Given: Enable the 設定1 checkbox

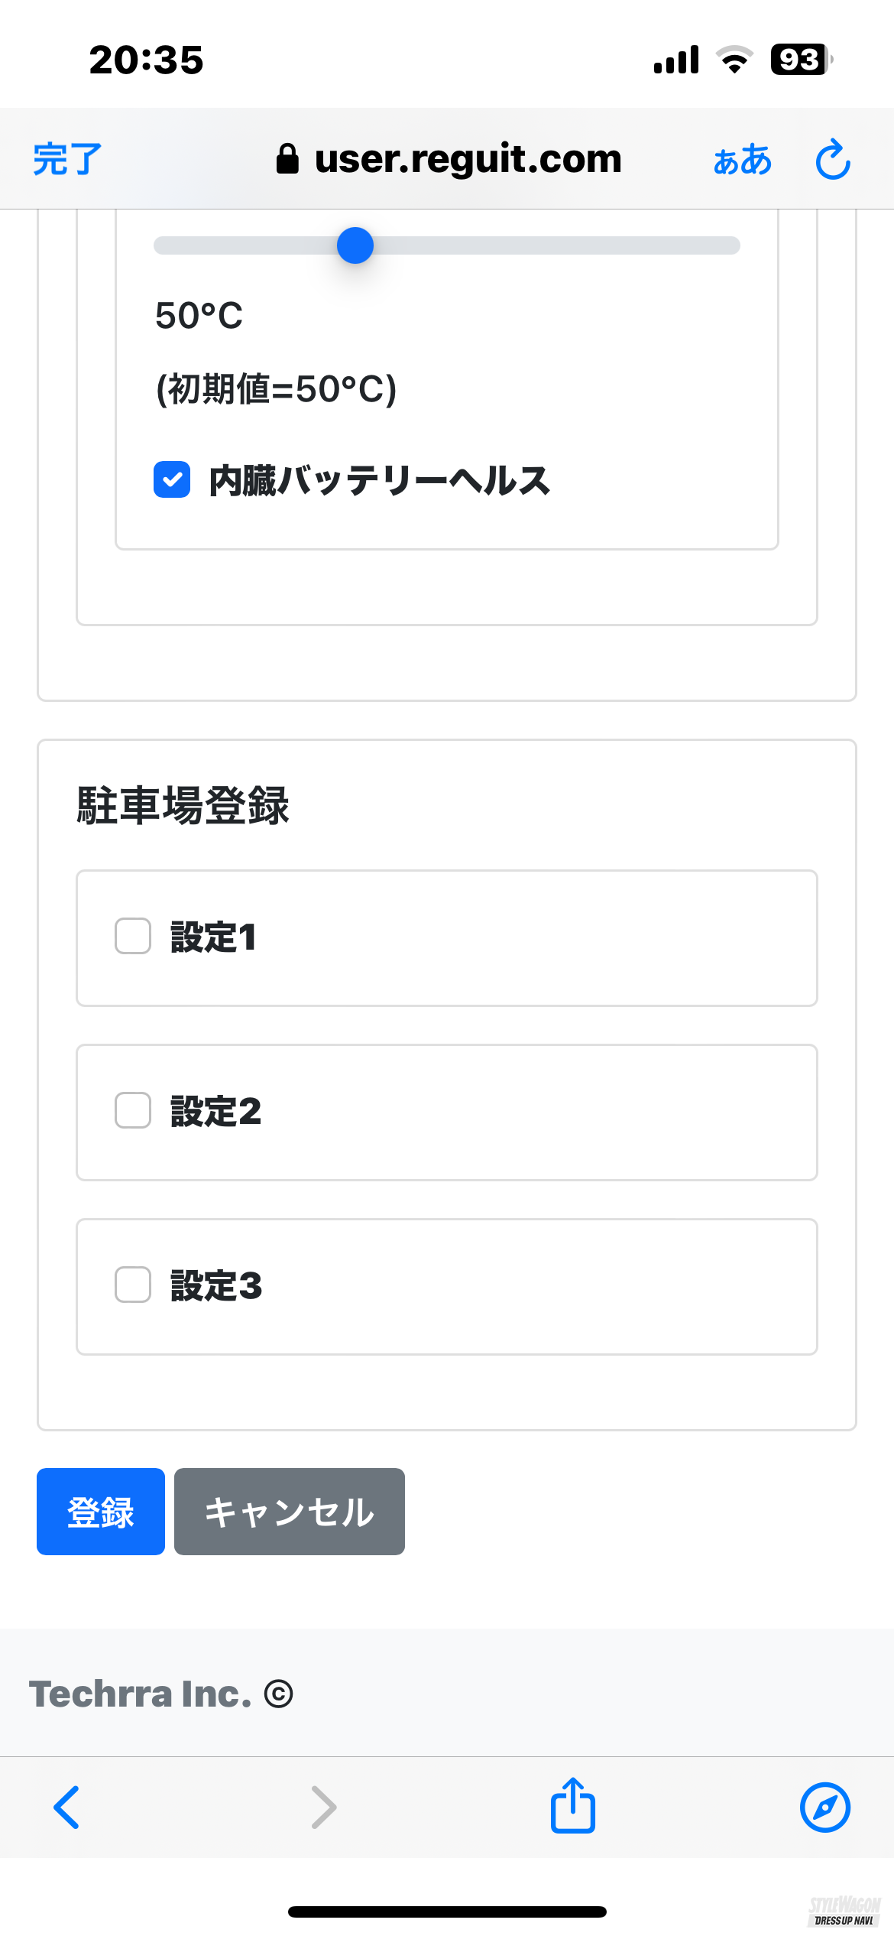Looking at the screenshot, I should pyautogui.click(x=133, y=937).
